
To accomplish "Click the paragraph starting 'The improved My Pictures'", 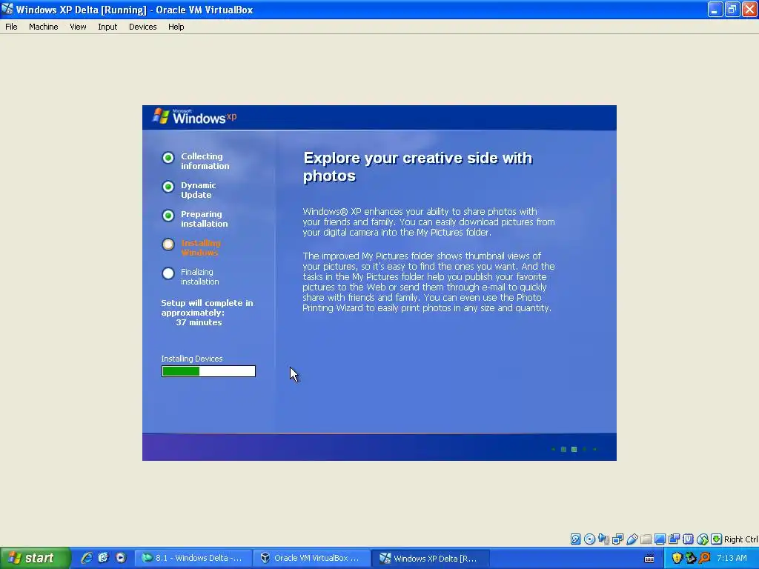I will [428, 282].
